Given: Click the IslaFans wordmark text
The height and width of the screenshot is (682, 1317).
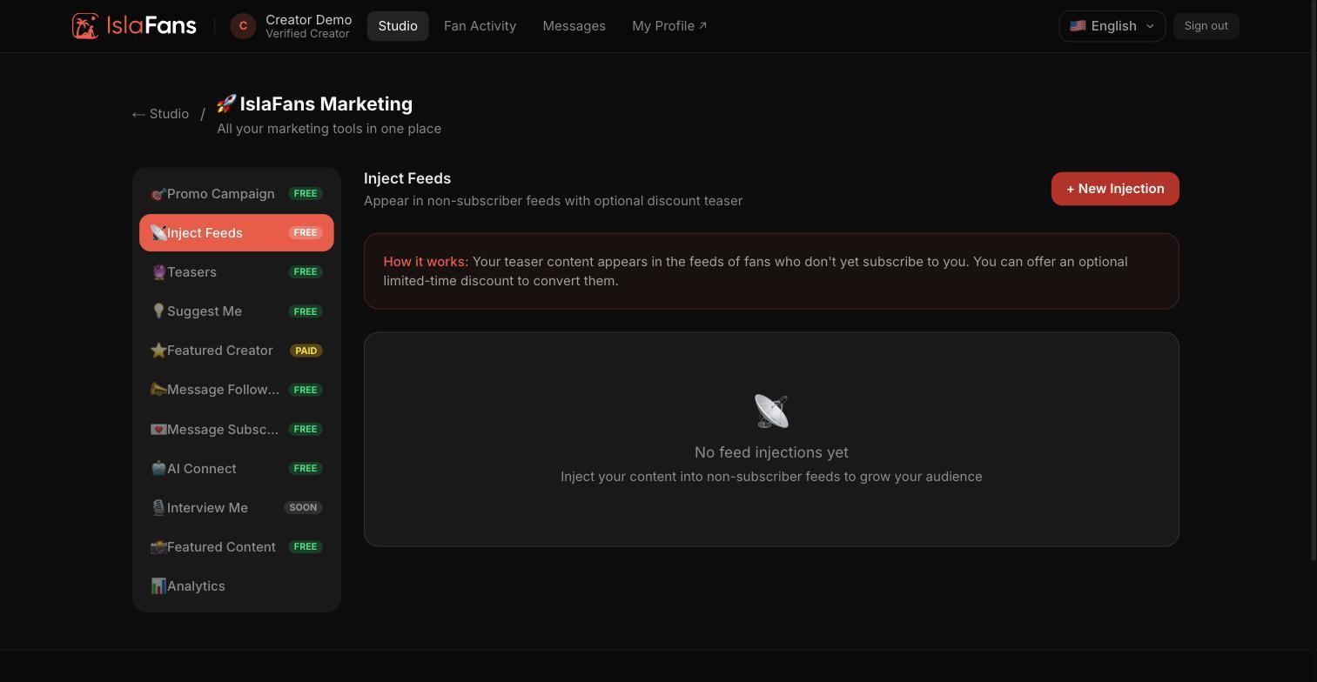Looking at the screenshot, I should pyautogui.click(x=151, y=26).
